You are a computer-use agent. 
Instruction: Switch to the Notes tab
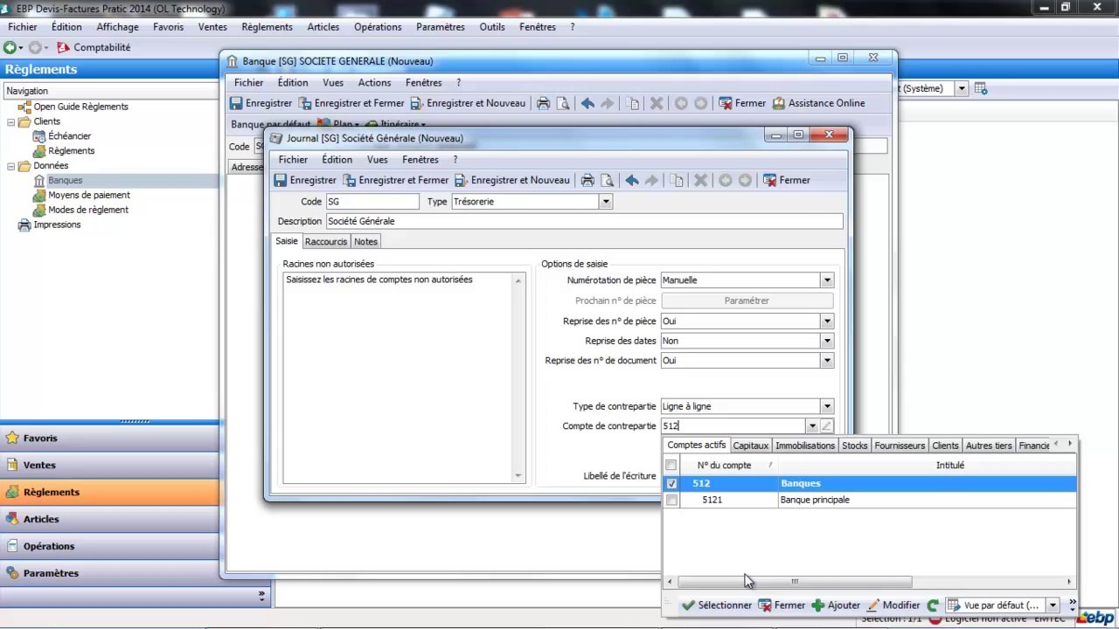(x=366, y=242)
